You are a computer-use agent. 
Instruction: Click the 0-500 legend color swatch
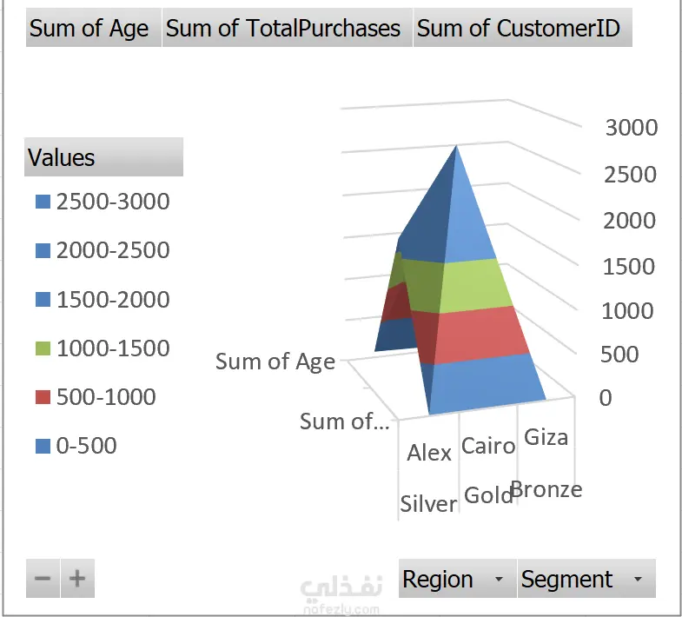coord(43,447)
